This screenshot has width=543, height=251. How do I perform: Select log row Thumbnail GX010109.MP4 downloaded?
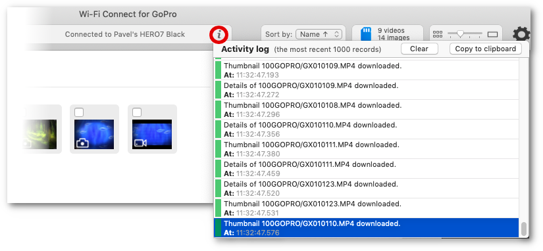point(367,70)
